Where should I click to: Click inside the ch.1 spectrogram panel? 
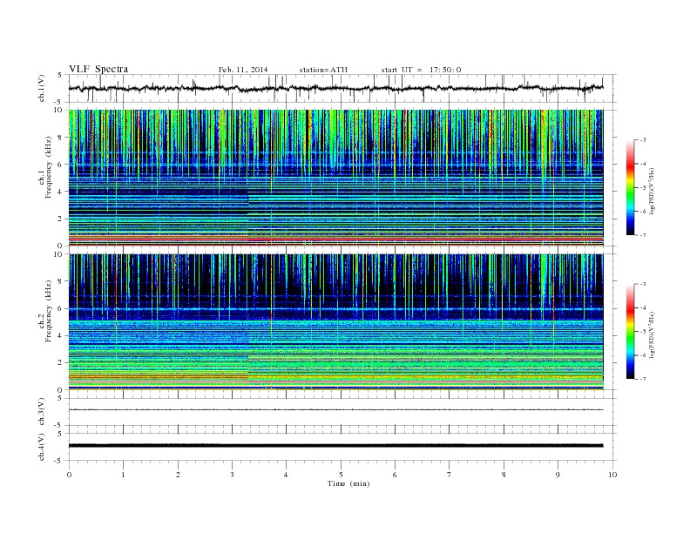(x=335, y=178)
